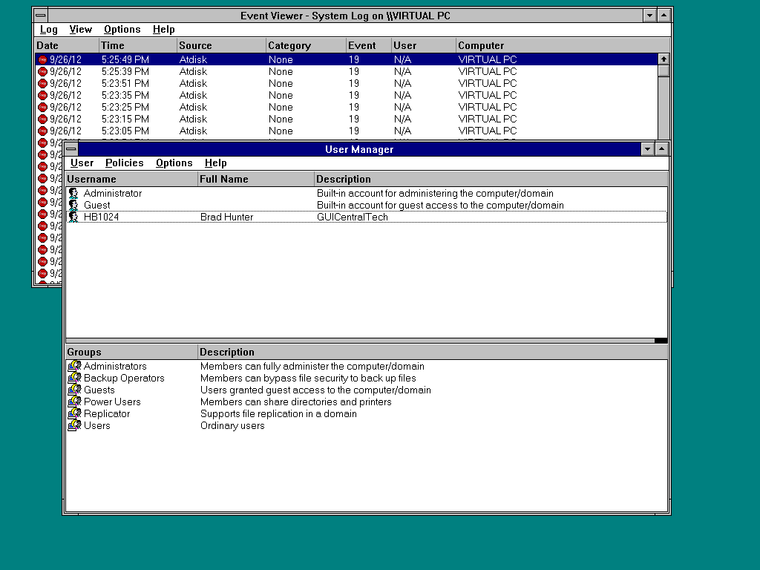760x570 pixels.
Task: Click the error stop icon for 5:23:15 PM event
Action: [42, 119]
